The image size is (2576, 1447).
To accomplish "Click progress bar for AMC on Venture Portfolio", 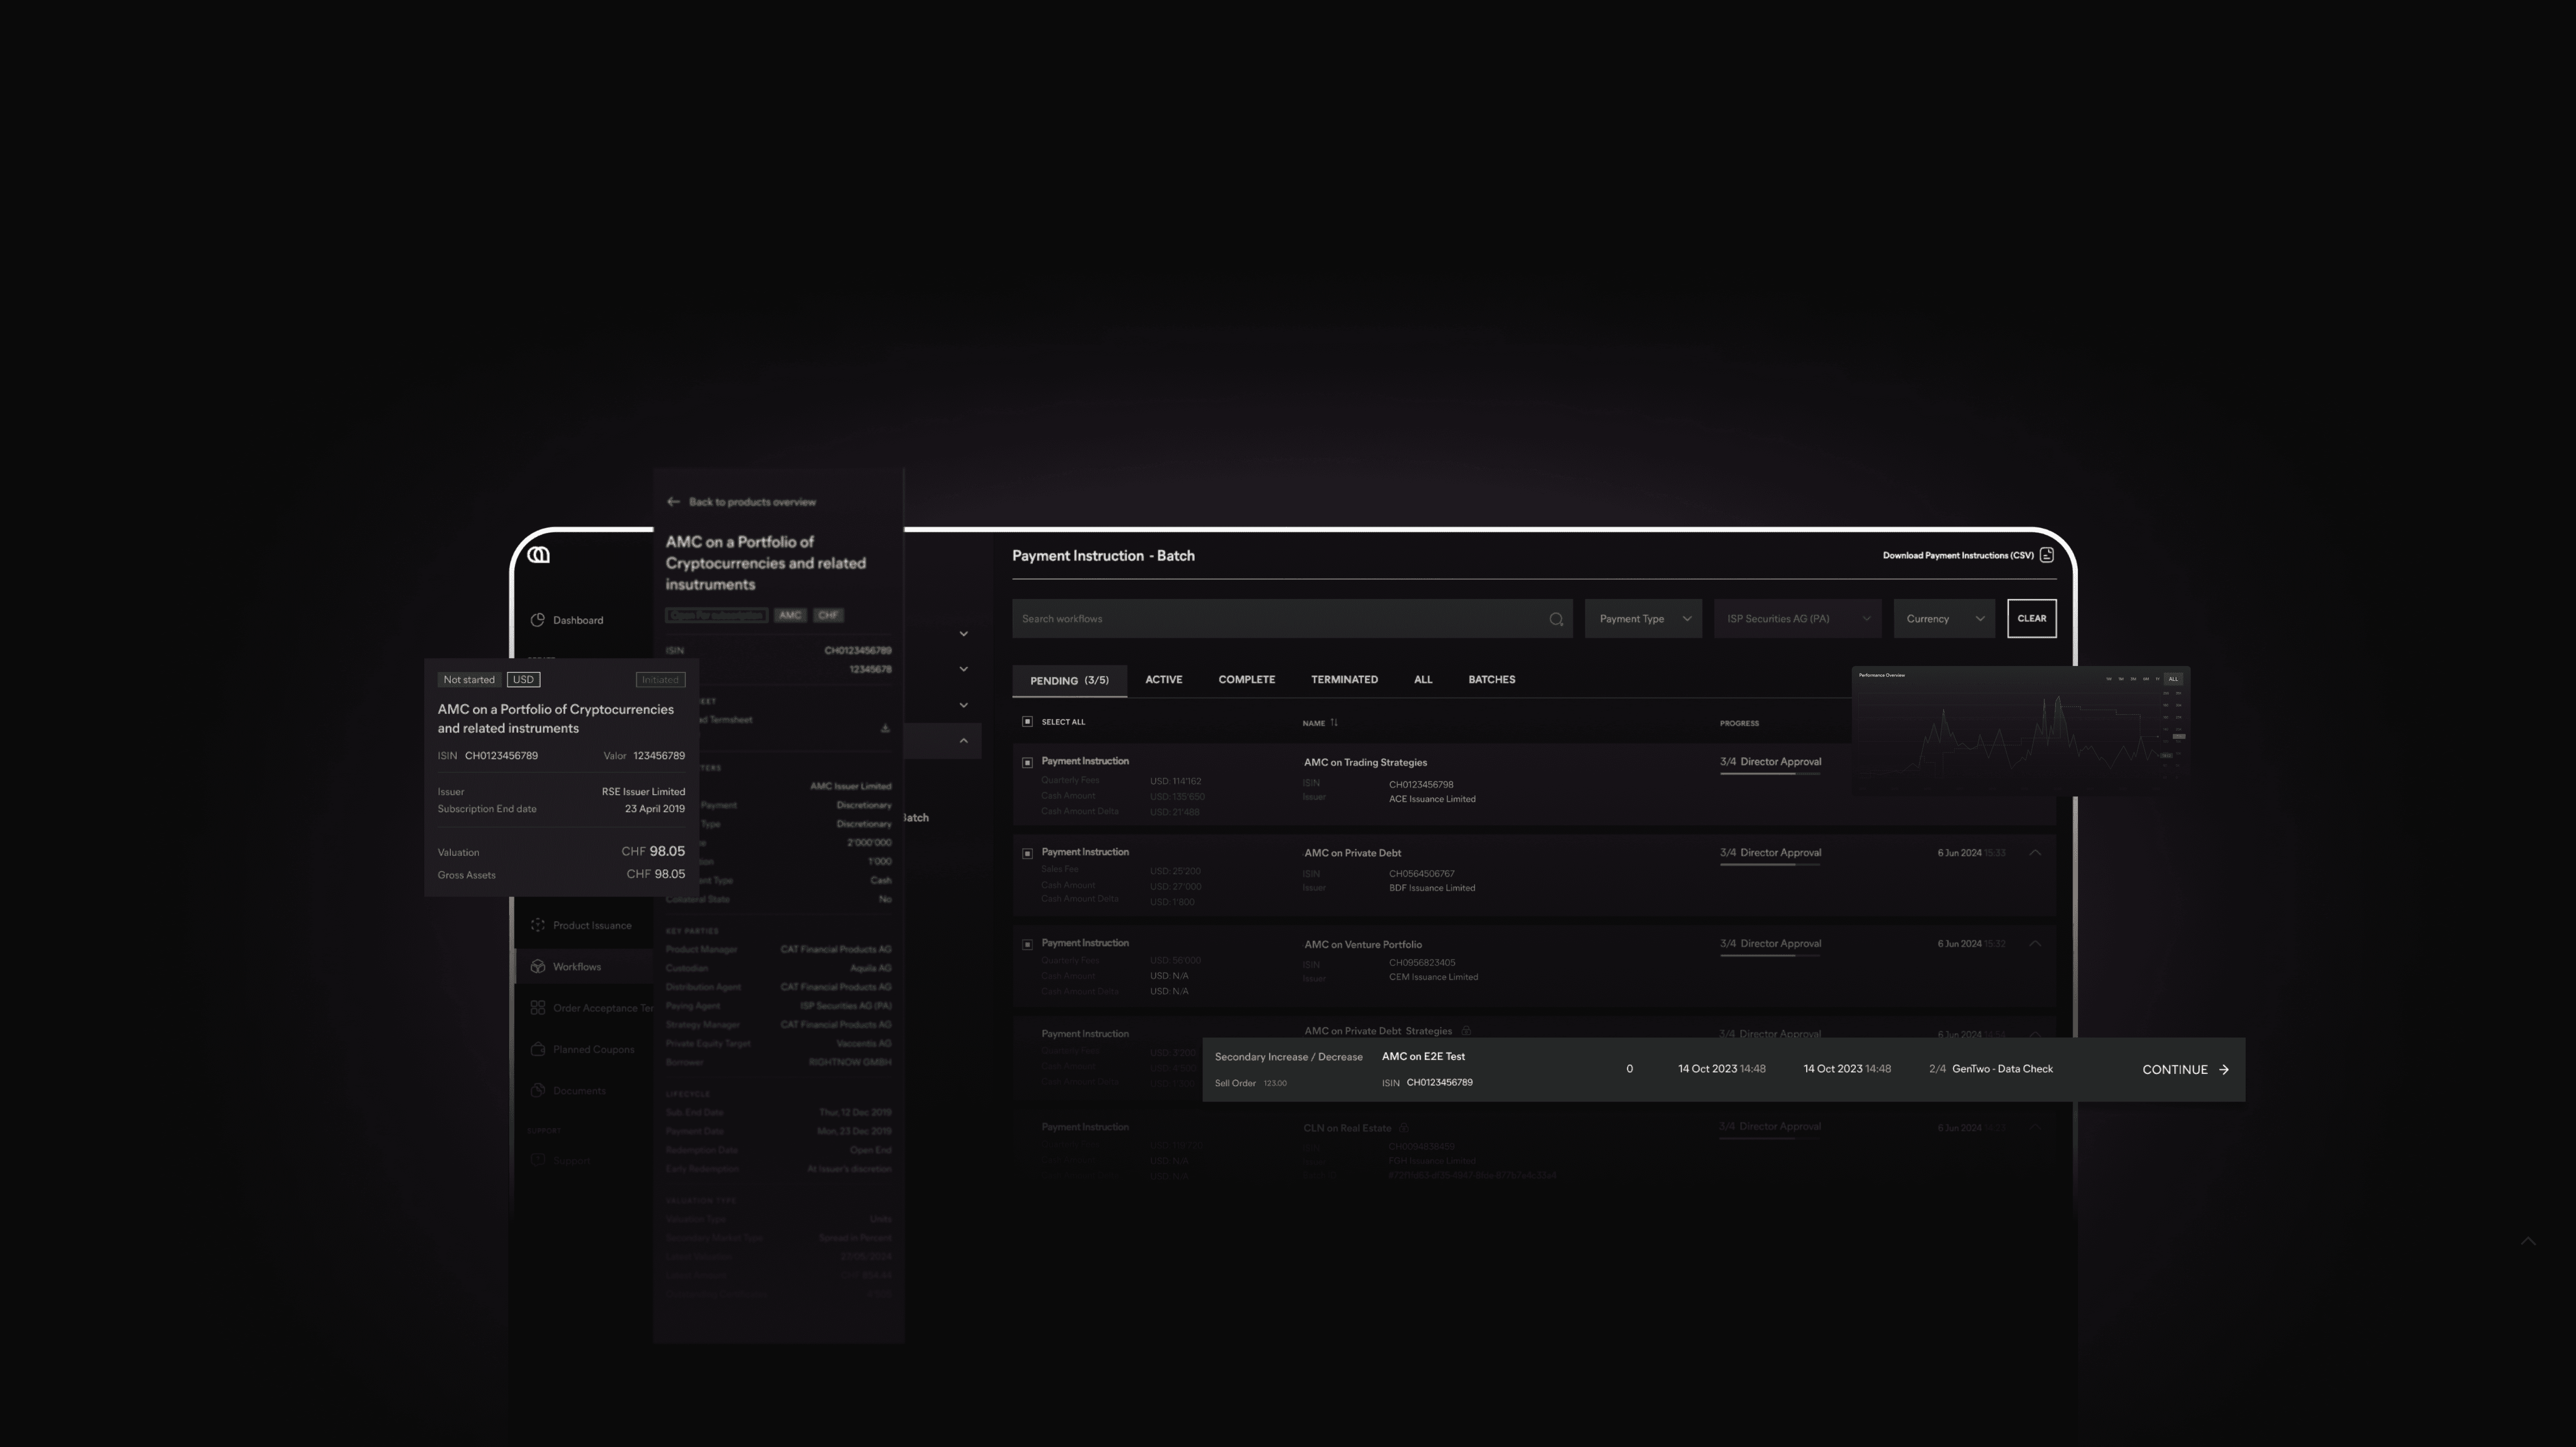I will coord(1770,955).
